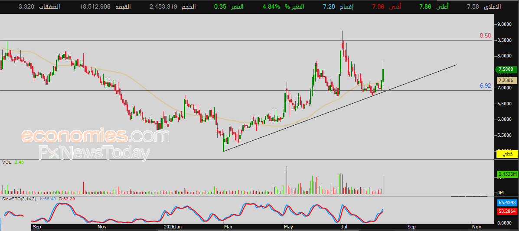Click the SlowSTO(3,14,3) indicator title
519x231 pixels.
[20, 199]
